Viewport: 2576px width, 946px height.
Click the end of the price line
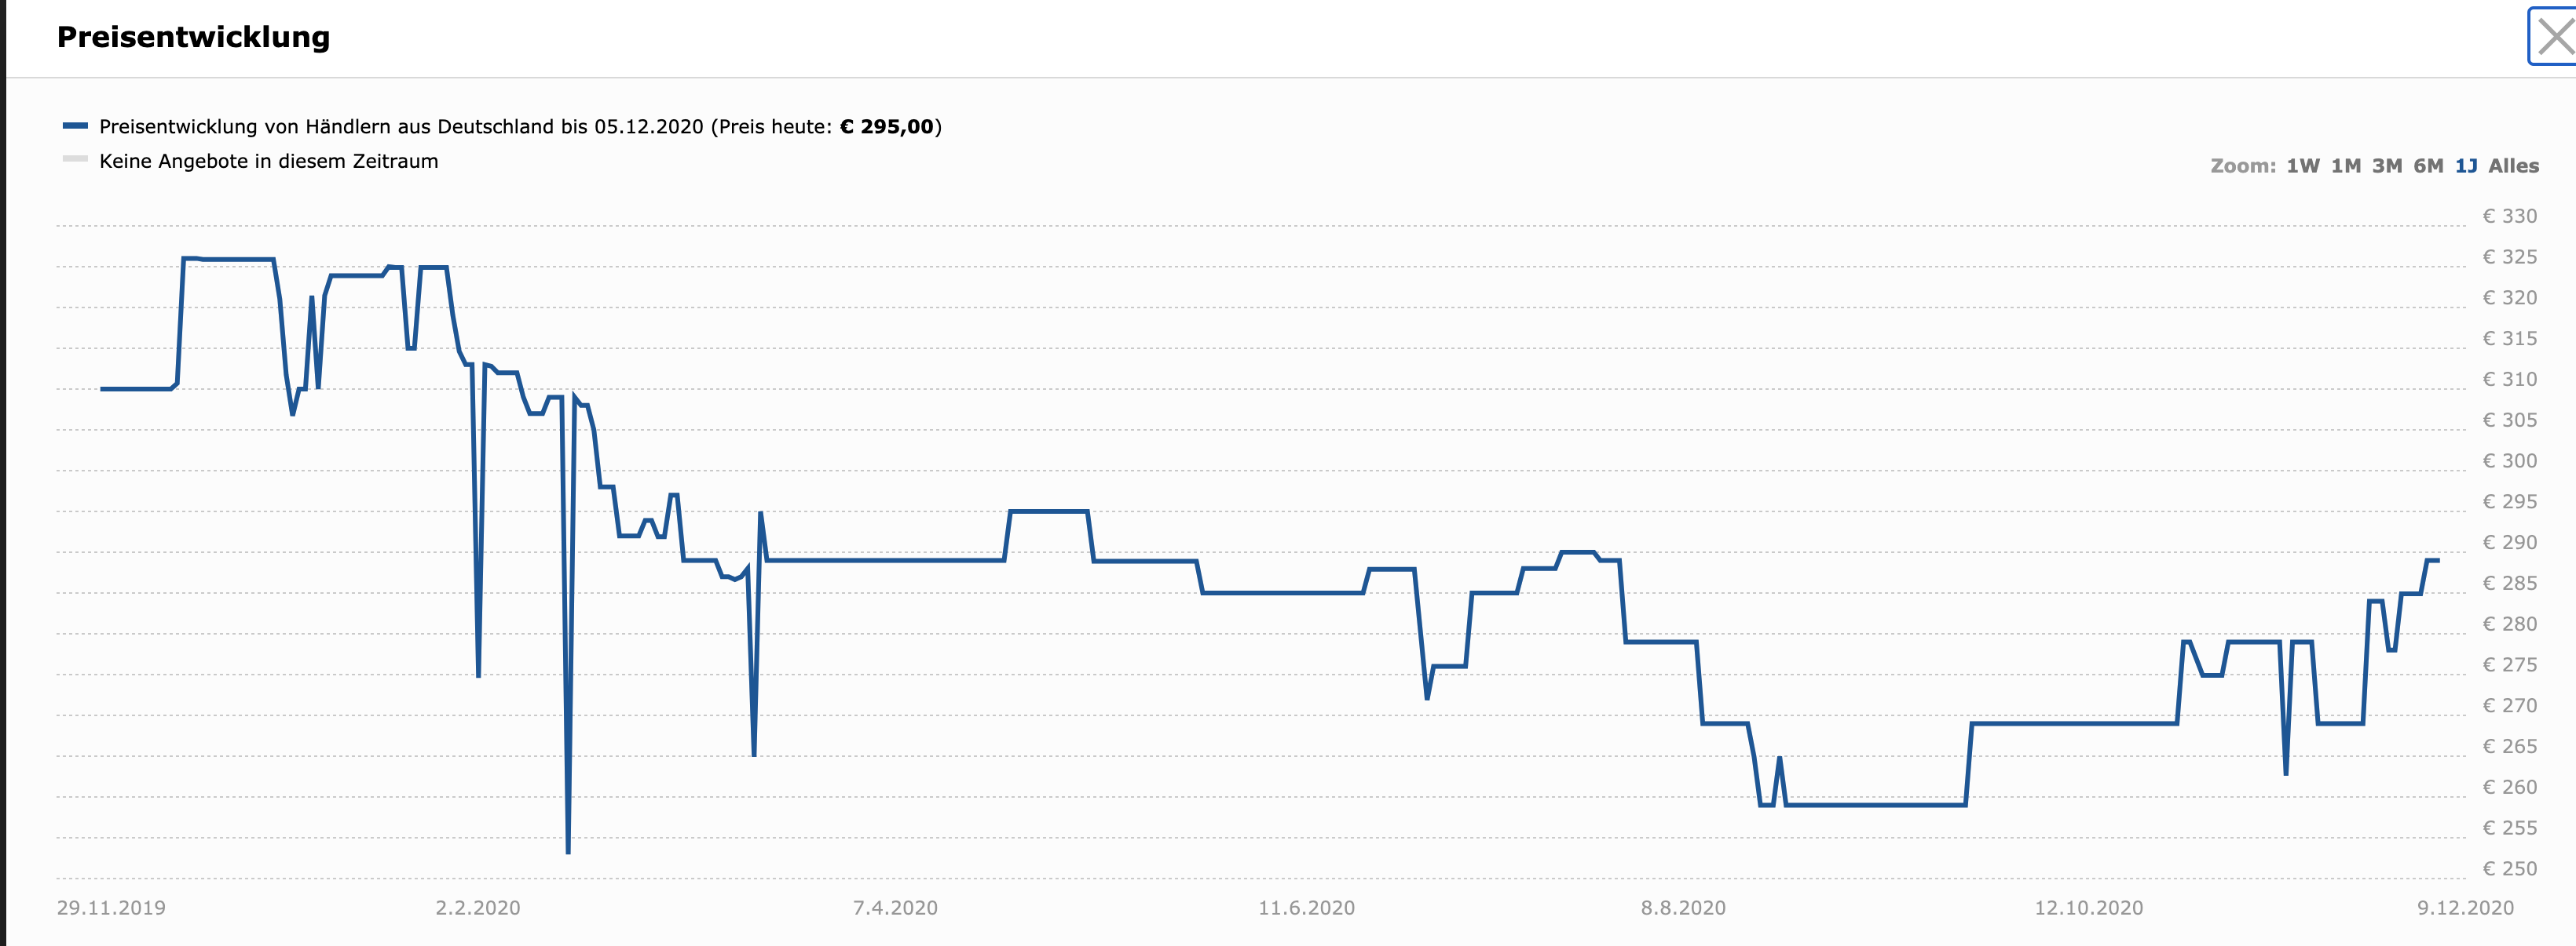[2437, 560]
